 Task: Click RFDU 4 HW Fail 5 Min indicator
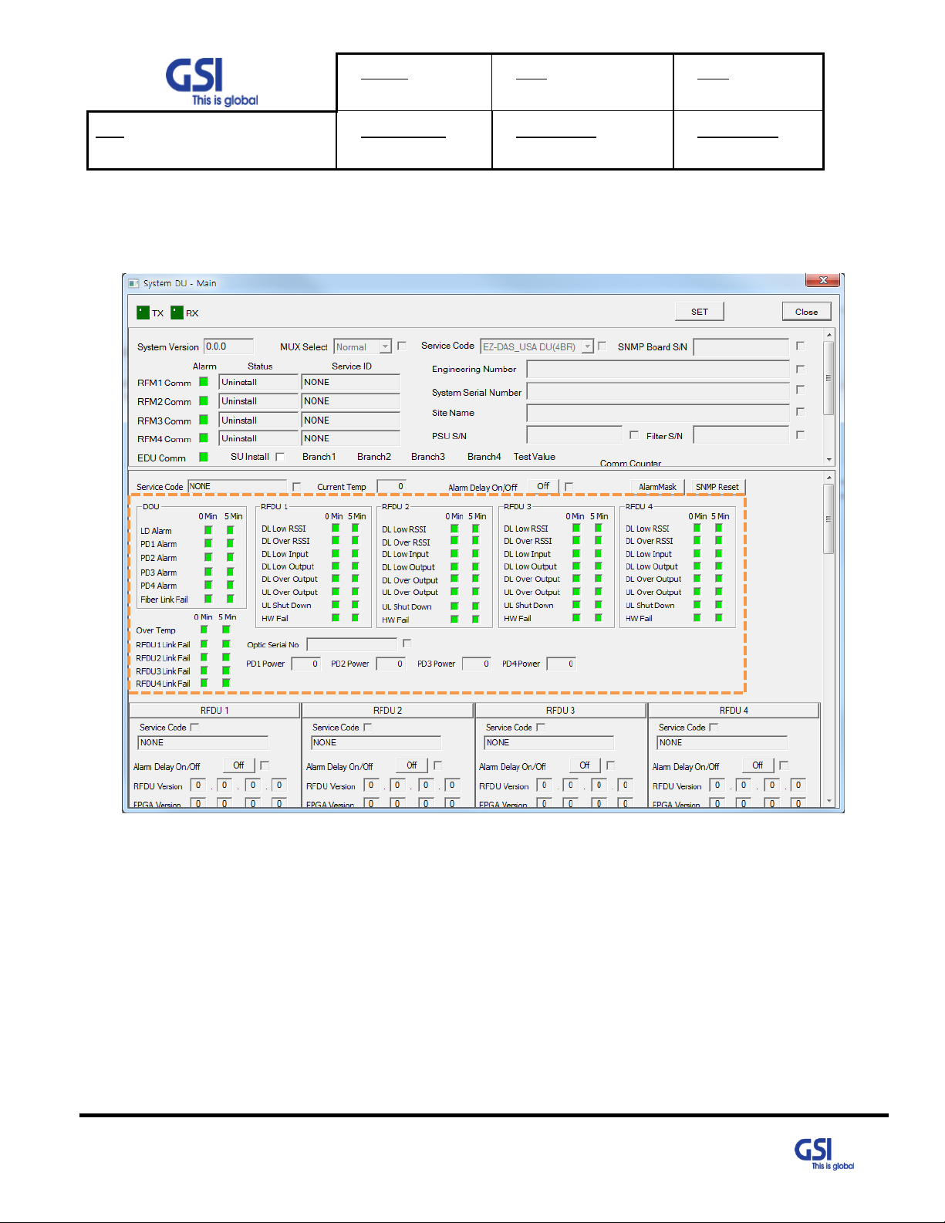pos(718,617)
